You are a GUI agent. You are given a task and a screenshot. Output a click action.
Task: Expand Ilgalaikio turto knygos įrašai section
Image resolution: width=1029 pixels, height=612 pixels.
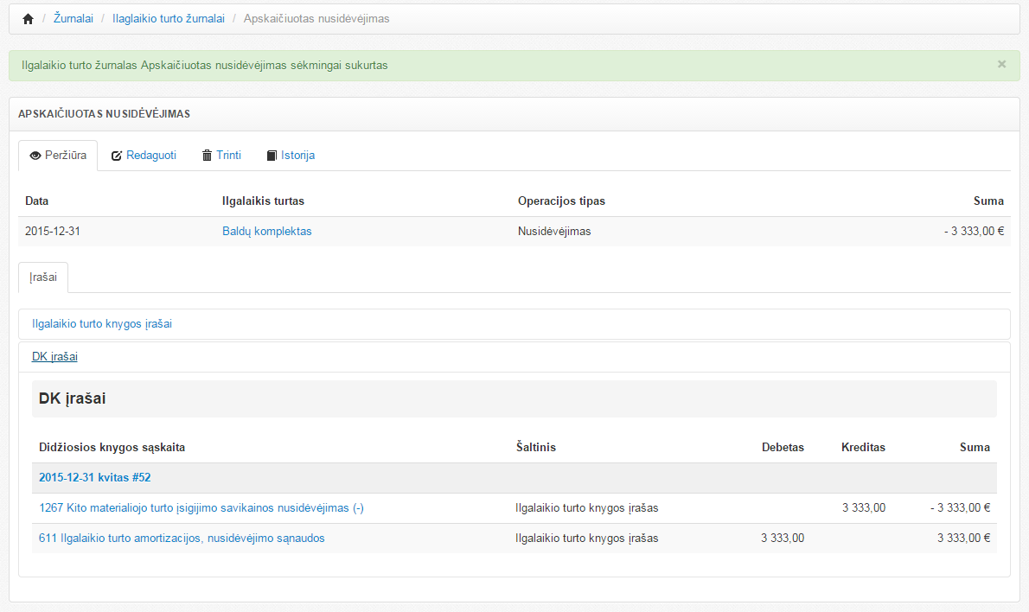coord(102,324)
